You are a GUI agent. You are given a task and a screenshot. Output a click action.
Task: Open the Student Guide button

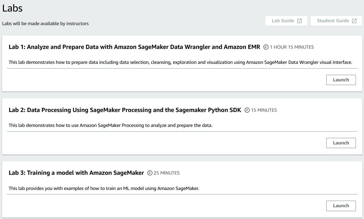[336, 21]
